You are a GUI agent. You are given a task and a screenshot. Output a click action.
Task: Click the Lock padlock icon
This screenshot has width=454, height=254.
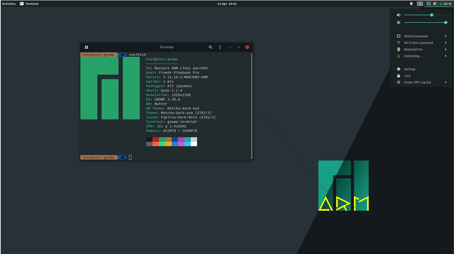coord(398,76)
